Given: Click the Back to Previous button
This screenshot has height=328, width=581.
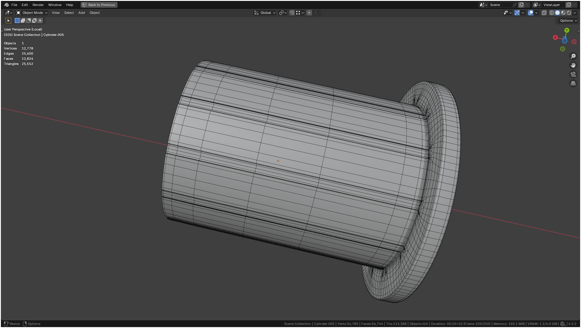Looking at the screenshot, I should click(99, 5).
